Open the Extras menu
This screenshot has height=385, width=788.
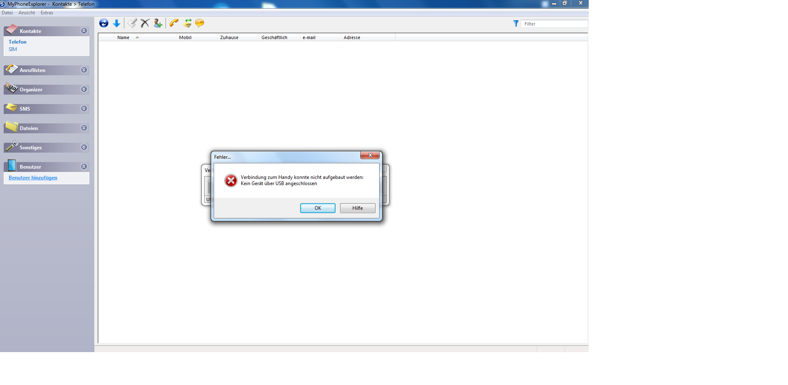[x=47, y=13]
